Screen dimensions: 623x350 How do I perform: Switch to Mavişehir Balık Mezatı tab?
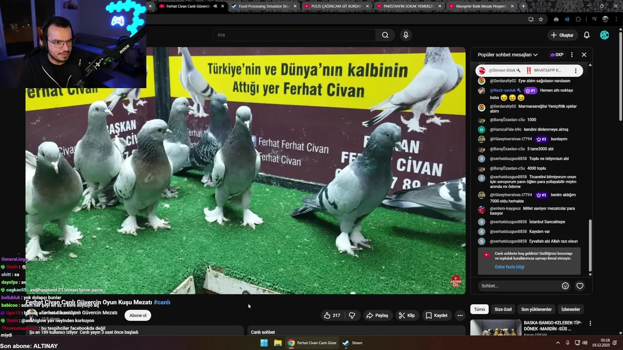[x=481, y=6]
